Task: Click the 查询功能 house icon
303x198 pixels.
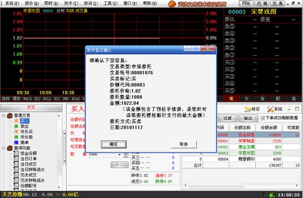Action: click(10, 148)
